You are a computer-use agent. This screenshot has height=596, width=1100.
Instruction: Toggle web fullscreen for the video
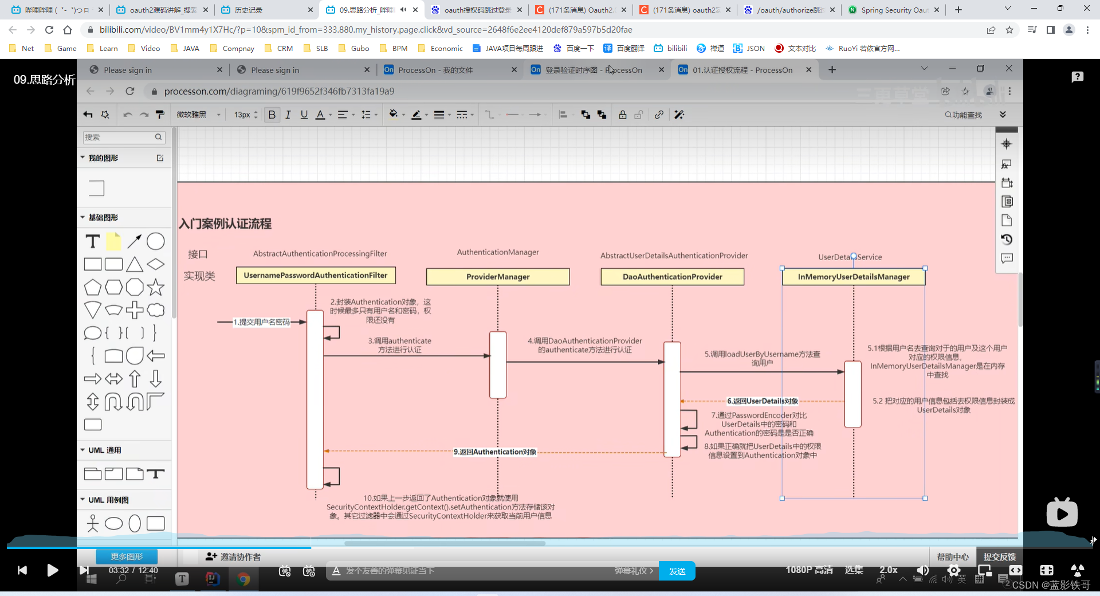pyautogui.click(x=1016, y=570)
